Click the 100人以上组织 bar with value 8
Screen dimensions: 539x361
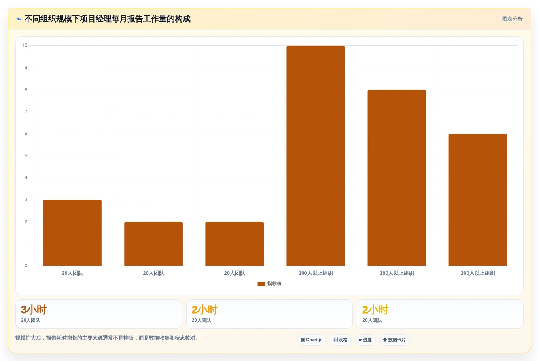coord(397,178)
